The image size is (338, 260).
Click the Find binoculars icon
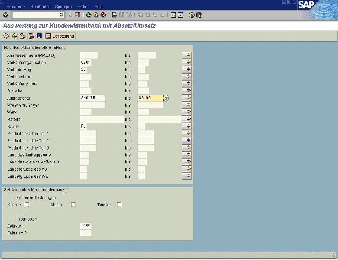coord(122,15)
